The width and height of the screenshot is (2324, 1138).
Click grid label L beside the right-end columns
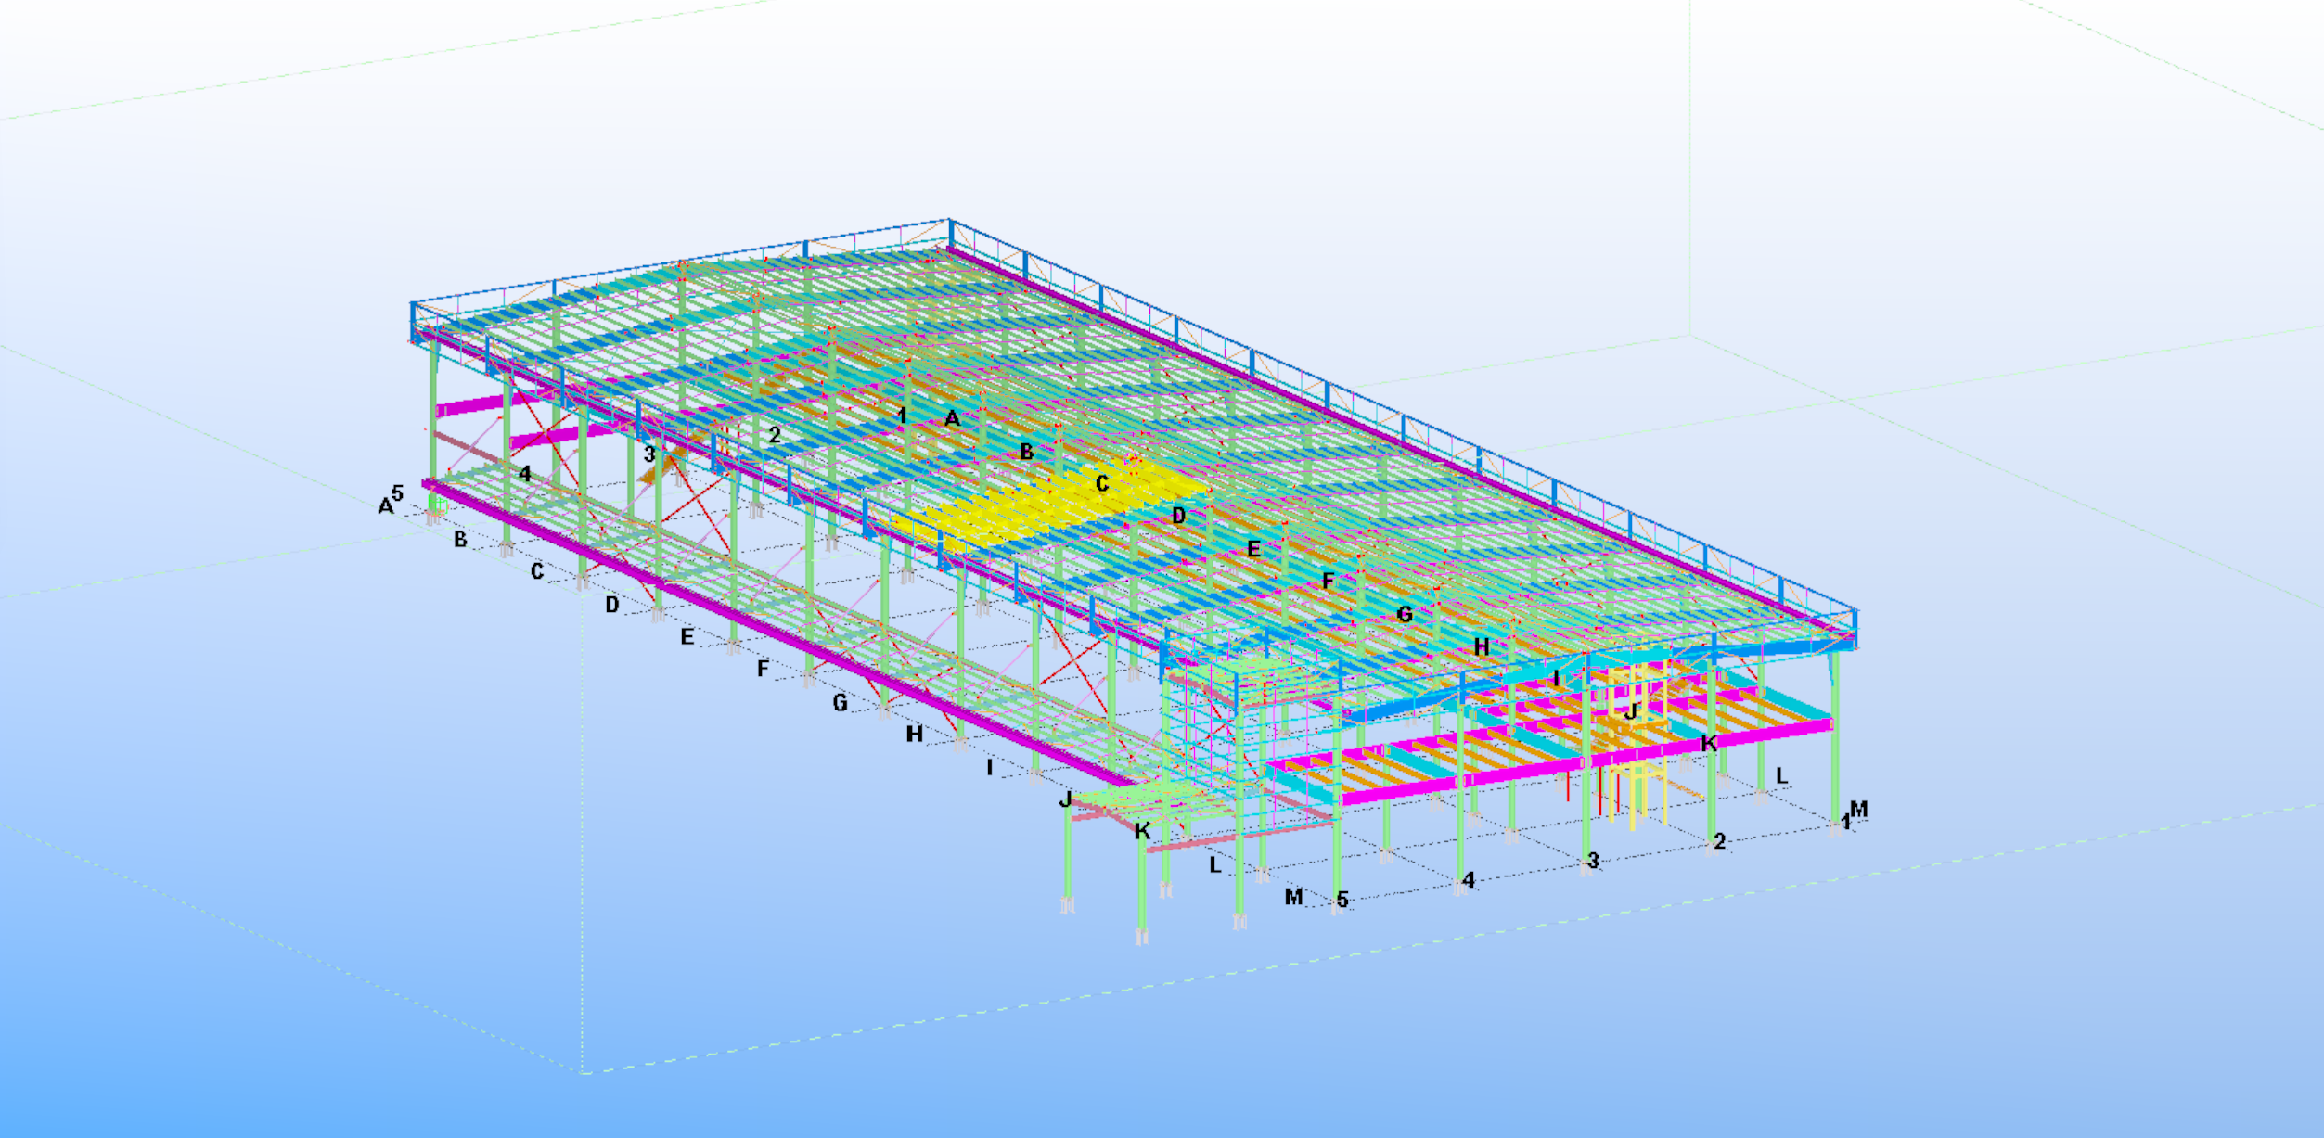1782,775
